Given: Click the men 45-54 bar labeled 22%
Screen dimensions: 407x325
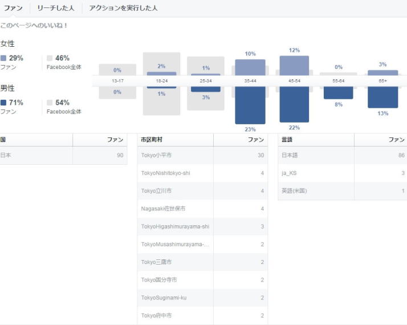Looking at the screenshot, I should pos(294,104).
